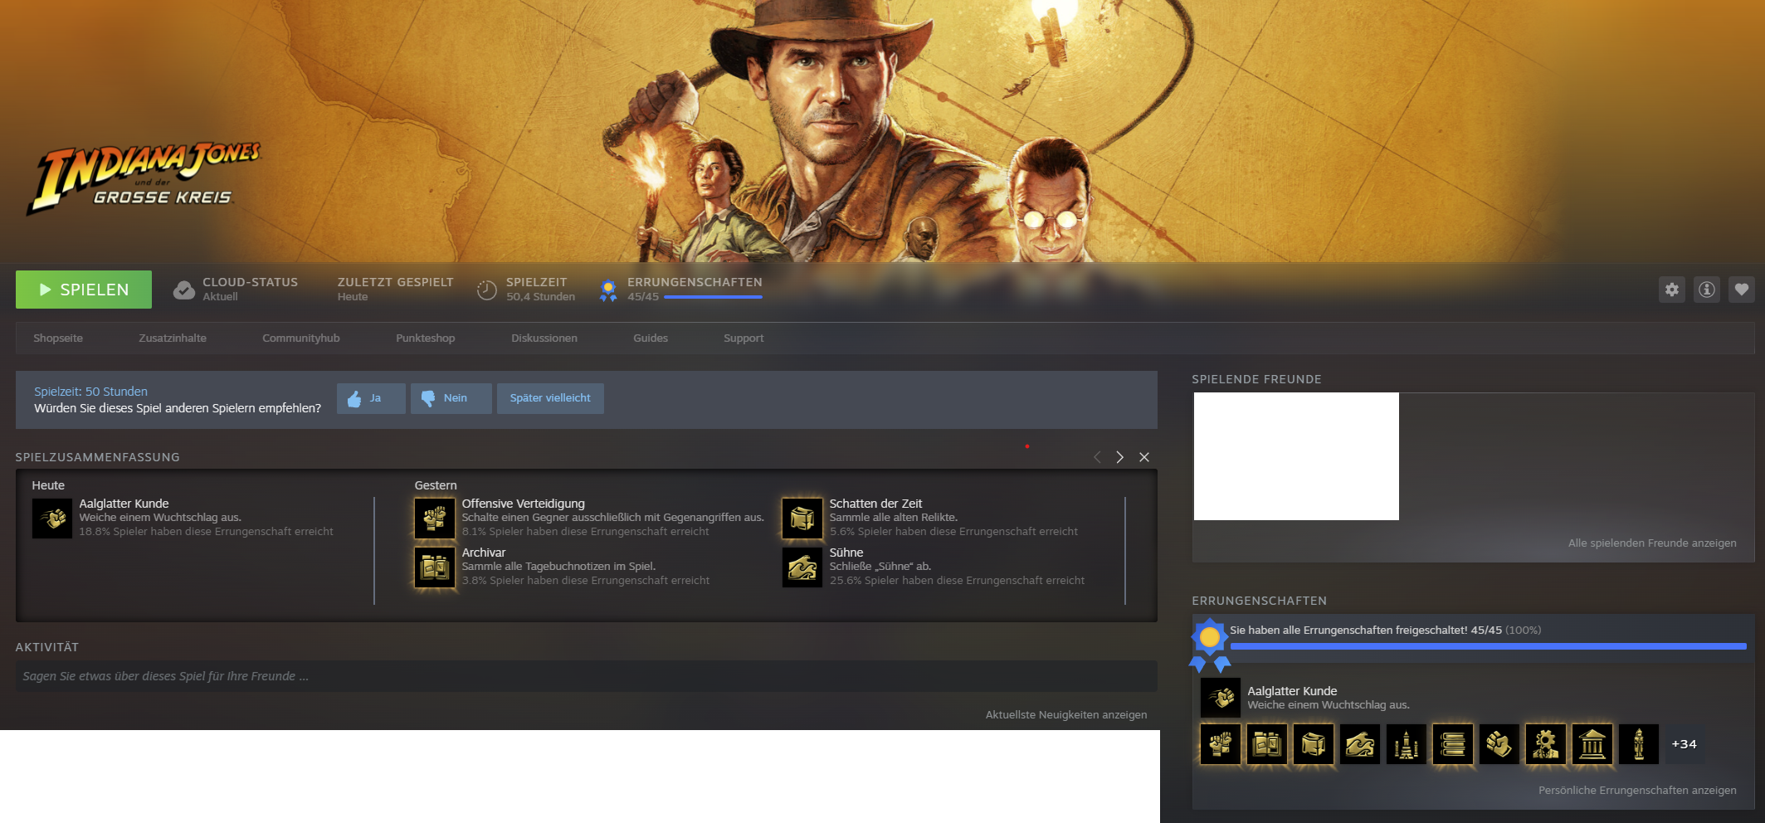Open the Spielzeit clock icon
The image size is (1765, 823).
(486, 290)
